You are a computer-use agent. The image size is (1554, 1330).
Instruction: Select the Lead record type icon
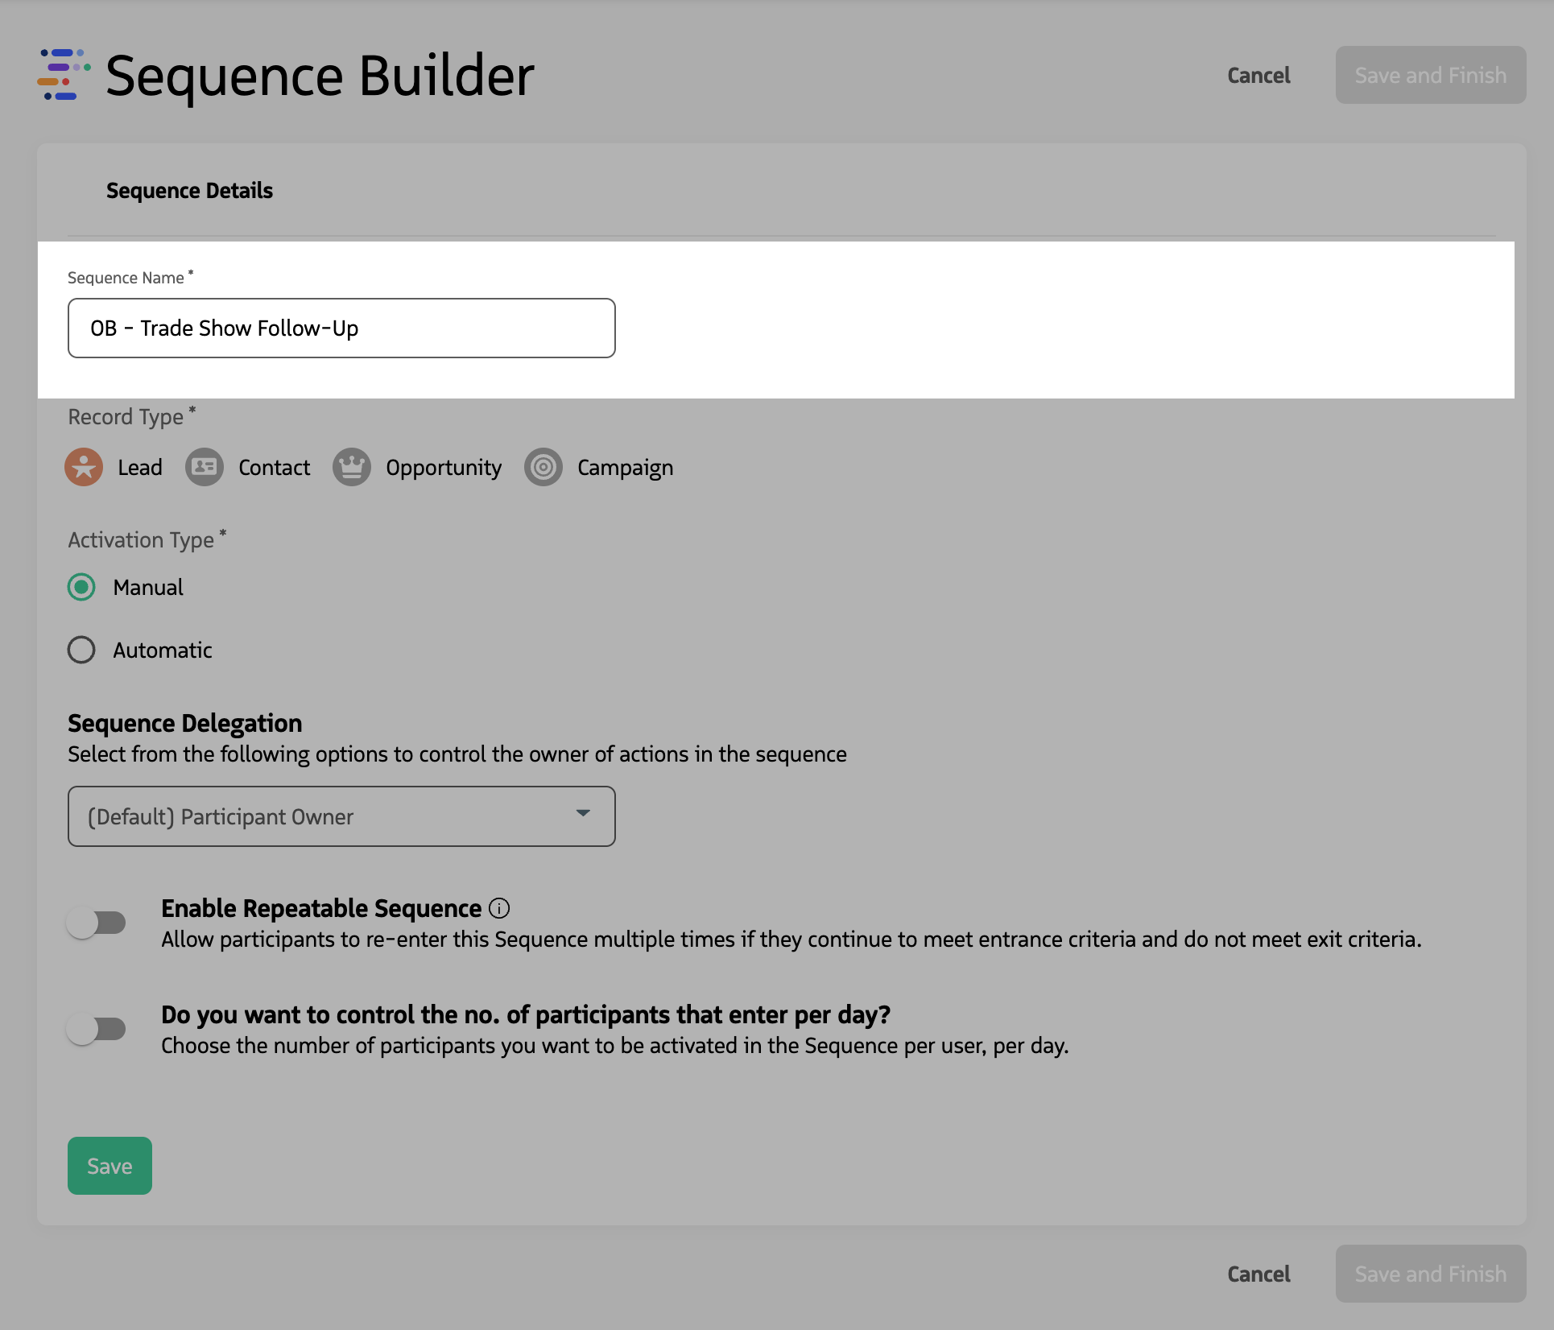pyautogui.click(x=84, y=467)
